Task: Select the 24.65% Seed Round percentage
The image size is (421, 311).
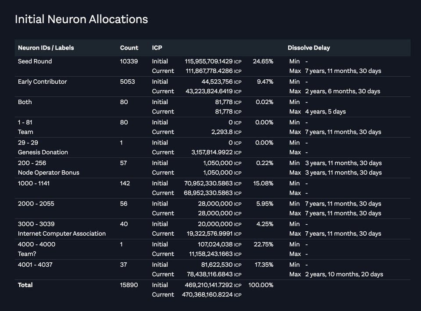Action: [x=263, y=61]
